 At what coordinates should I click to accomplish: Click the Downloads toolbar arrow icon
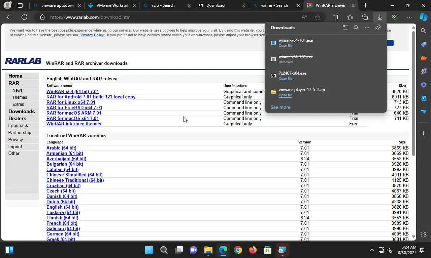point(379,17)
